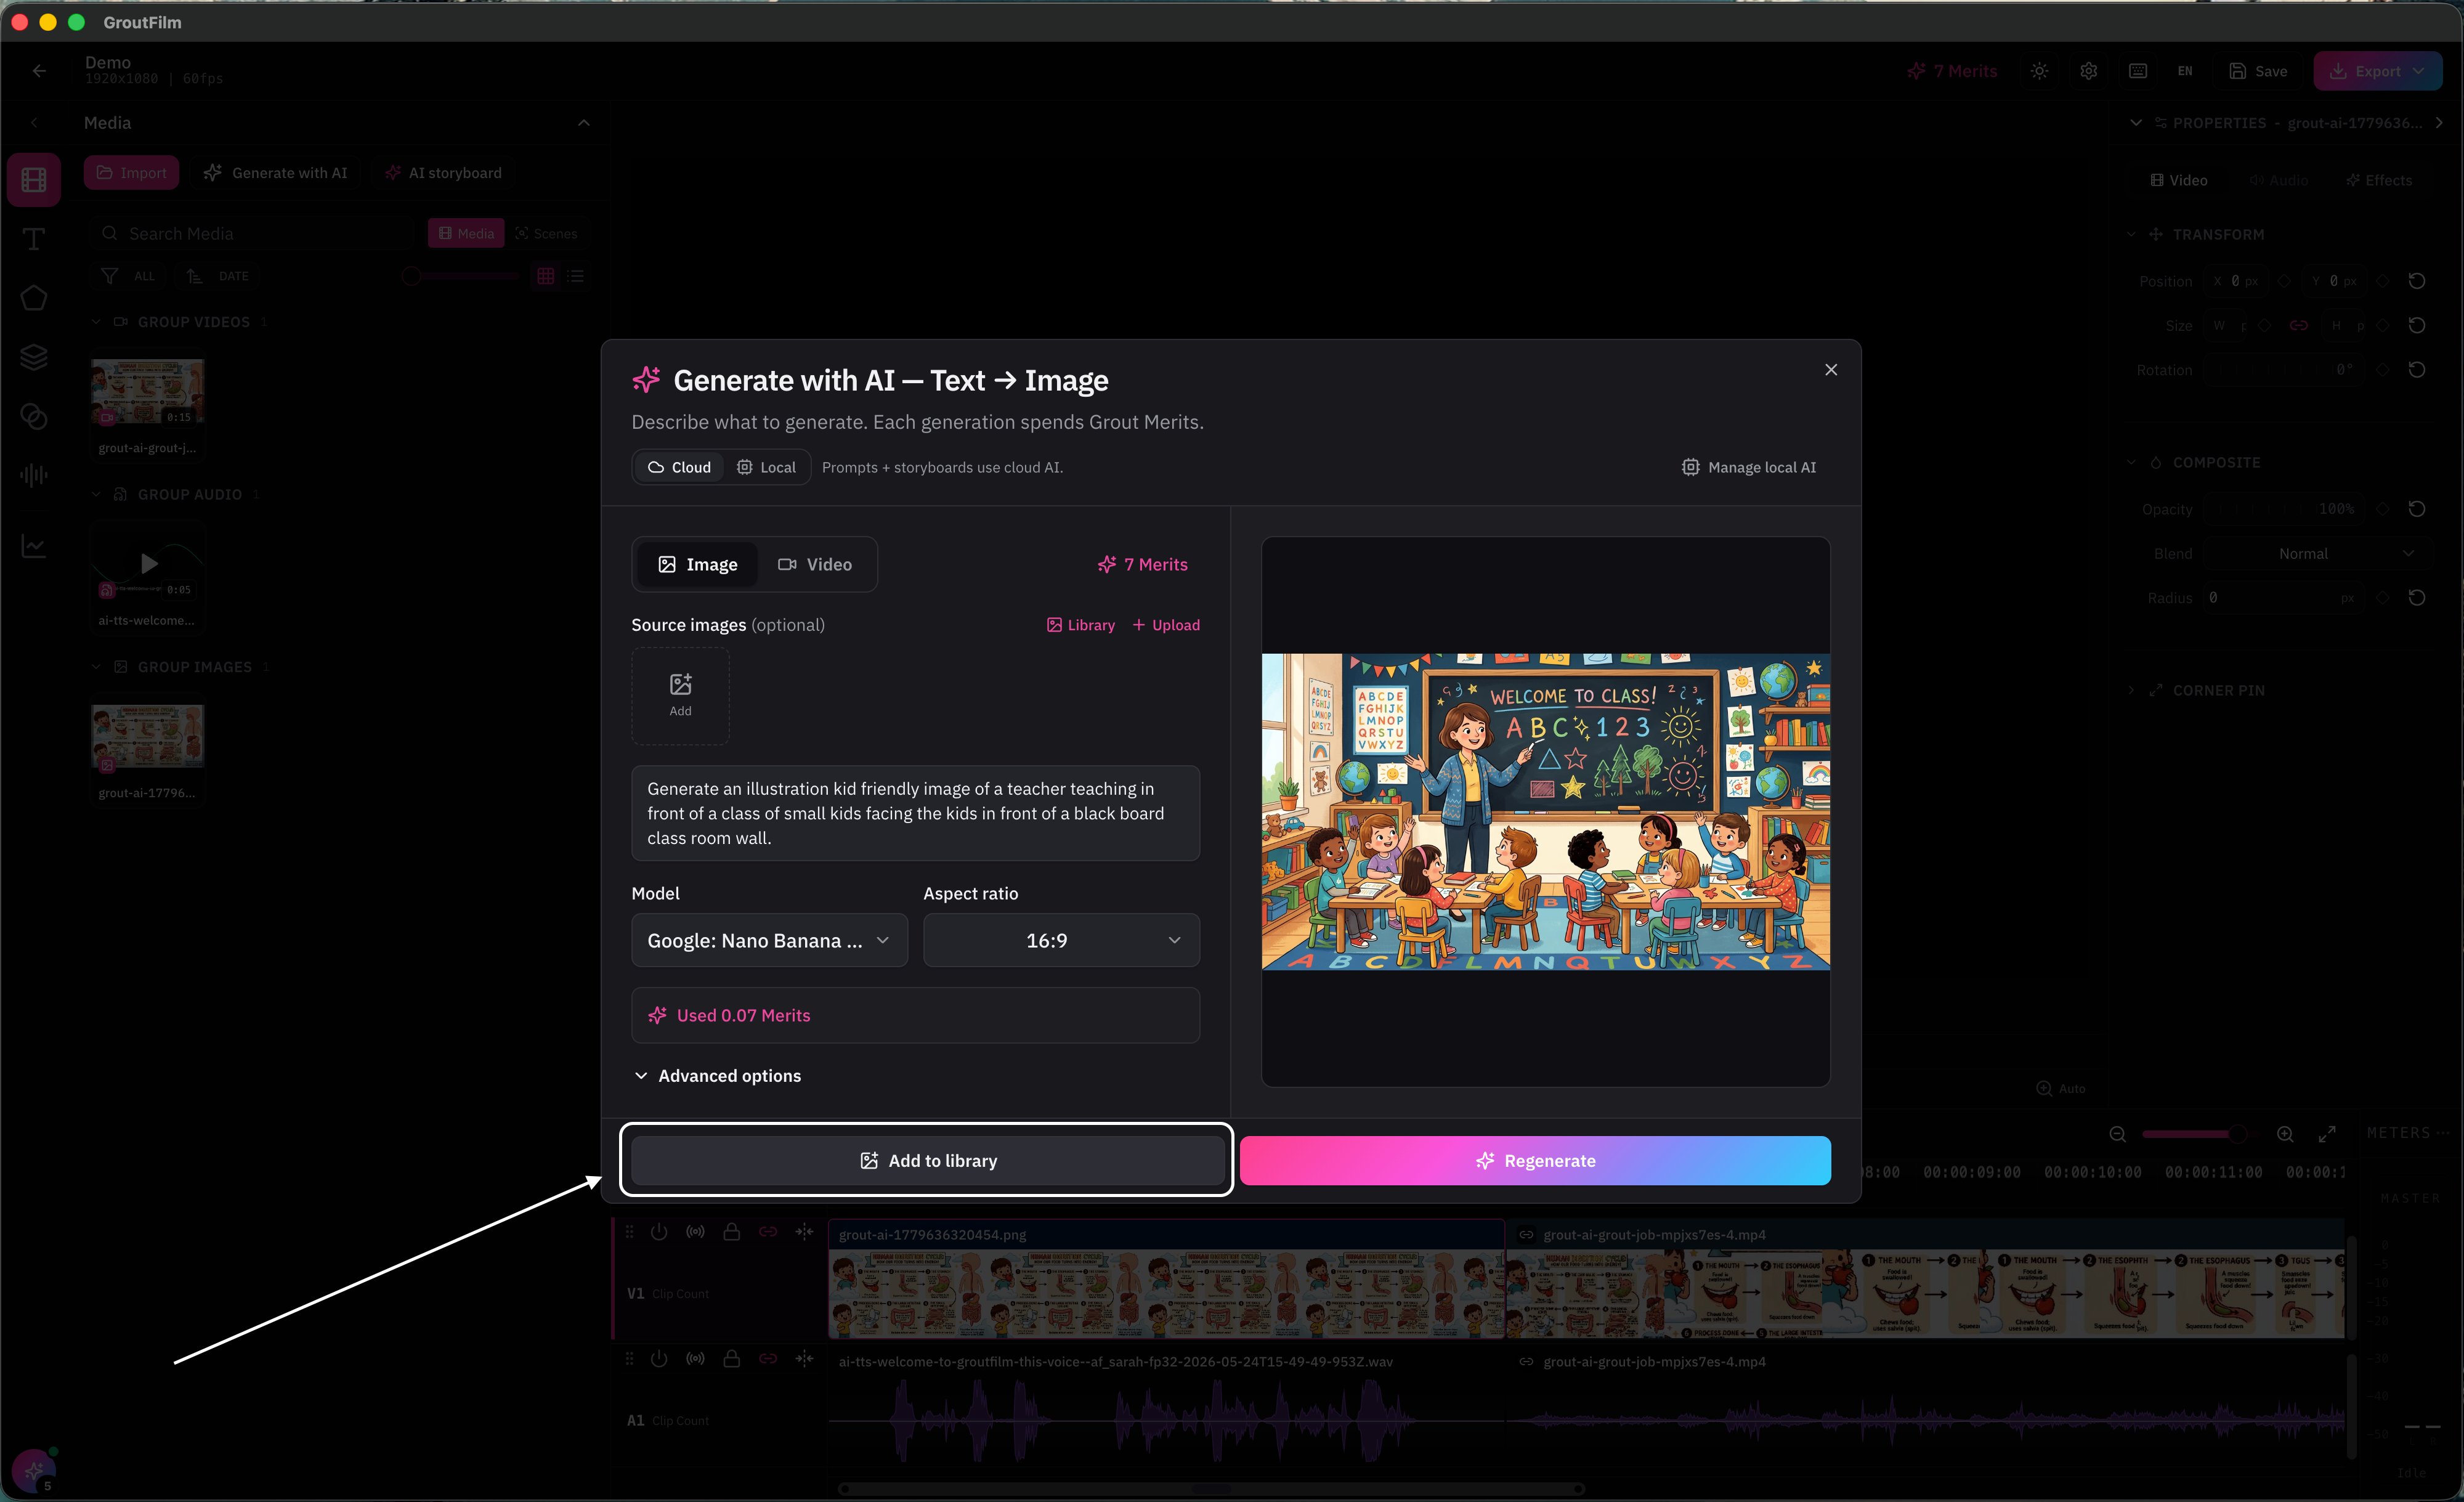Open the Model dropdown Google: Nano Banana
The image size is (2464, 1502).
coord(769,940)
